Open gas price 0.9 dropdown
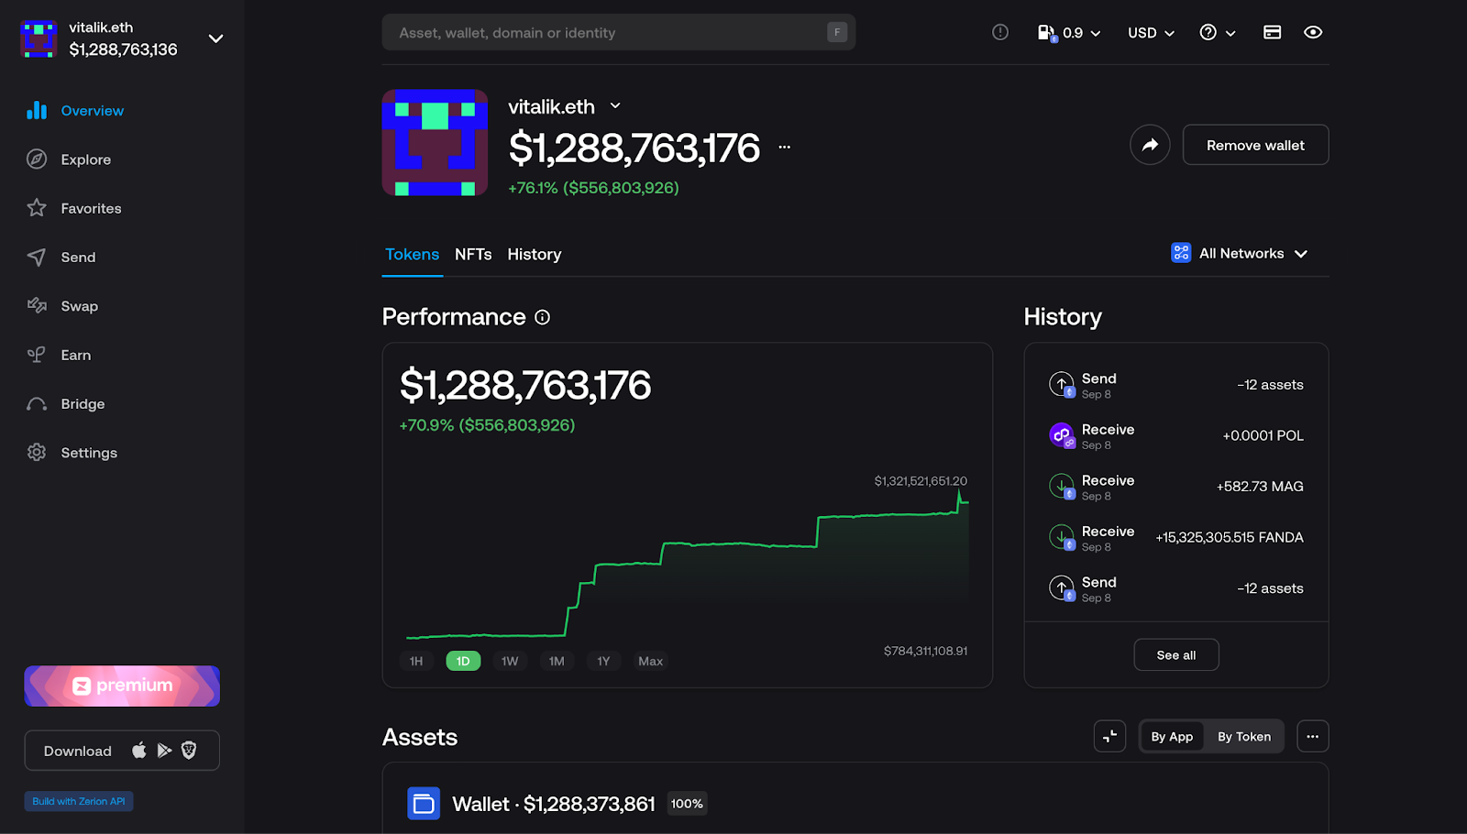Viewport: 1467px width, 834px height. (x=1069, y=33)
